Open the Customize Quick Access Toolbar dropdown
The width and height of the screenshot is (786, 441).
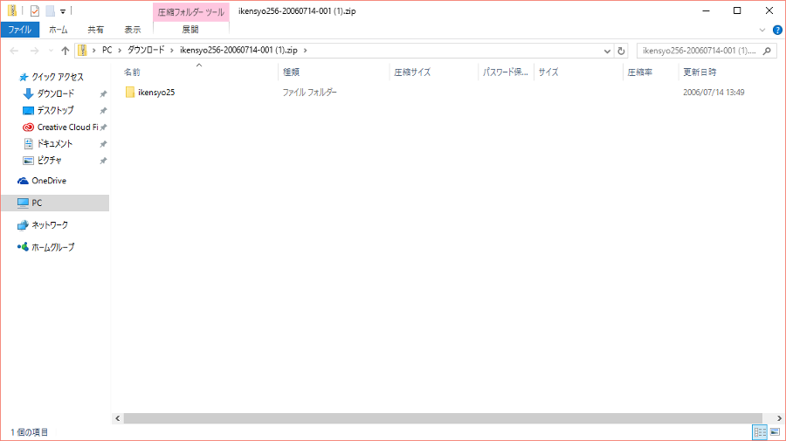tap(63, 11)
